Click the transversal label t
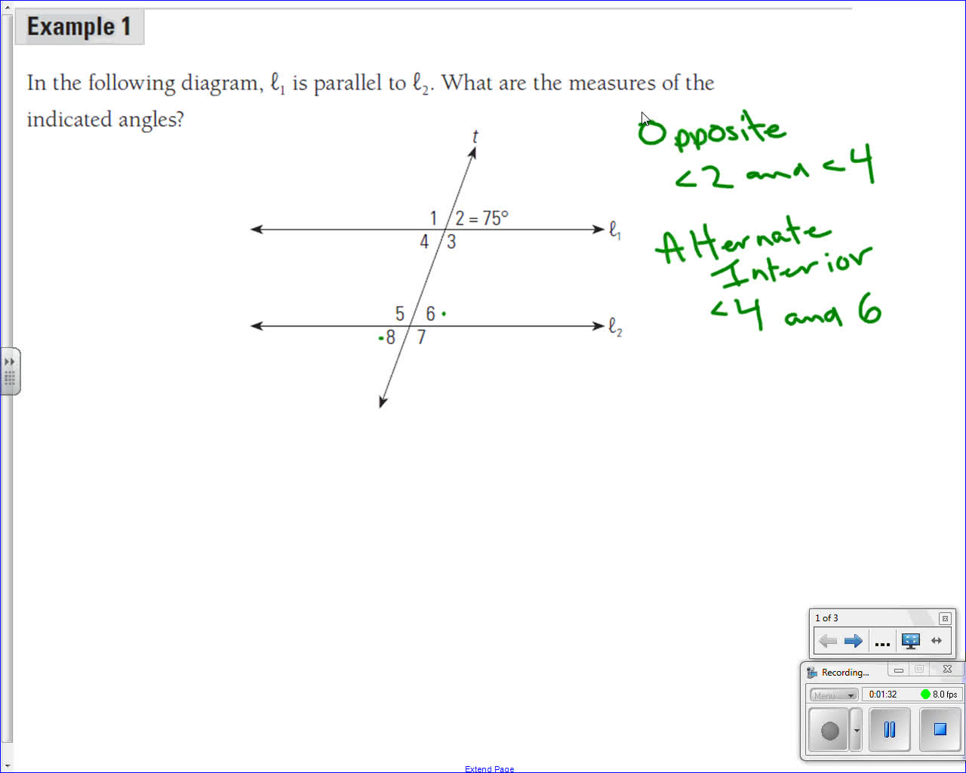Screen dimensions: 966x773 coord(475,137)
